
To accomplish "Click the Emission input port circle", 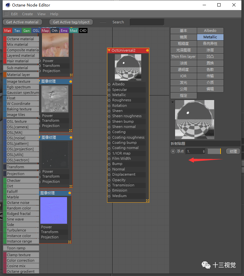I will 109,191.
